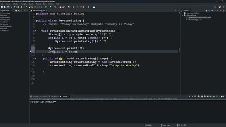226x127 pixels.
Task: Click the Next Annotation toolbar icon
Action: [69, 7]
